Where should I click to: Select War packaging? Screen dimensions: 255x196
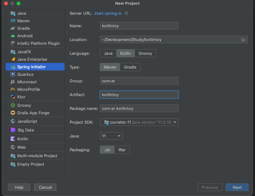[122, 150]
